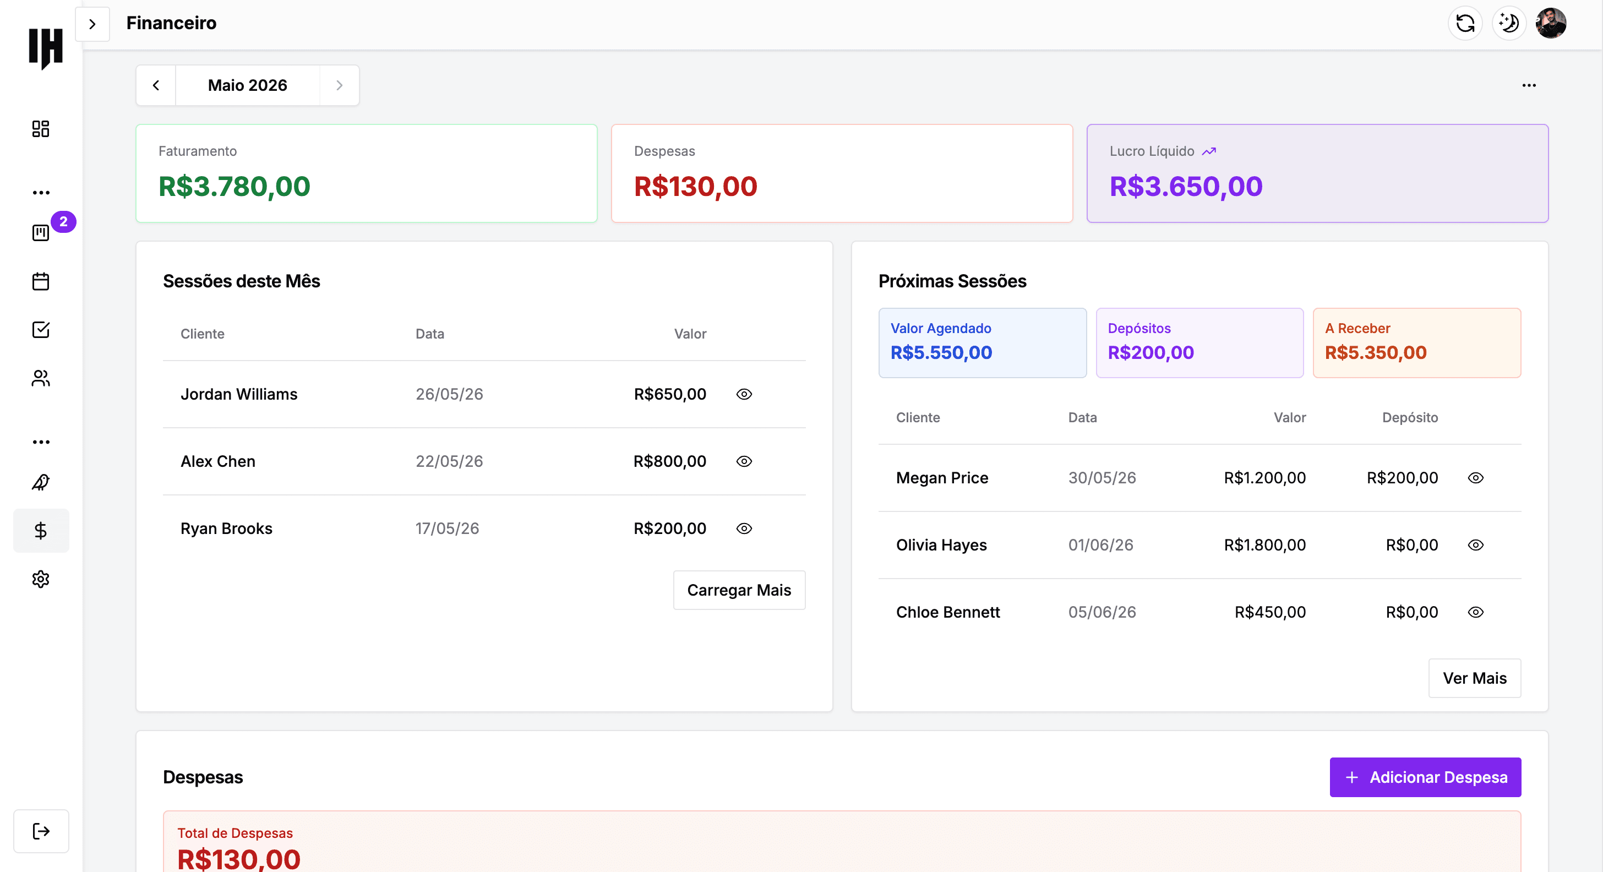Click the Despesas R$130,00 summary card
This screenshot has width=1603, height=872.
click(x=842, y=173)
